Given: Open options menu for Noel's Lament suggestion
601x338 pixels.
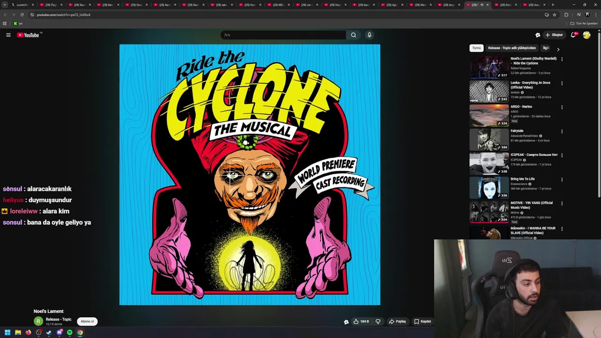Looking at the screenshot, I should pyautogui.click(x=562, y=59).
